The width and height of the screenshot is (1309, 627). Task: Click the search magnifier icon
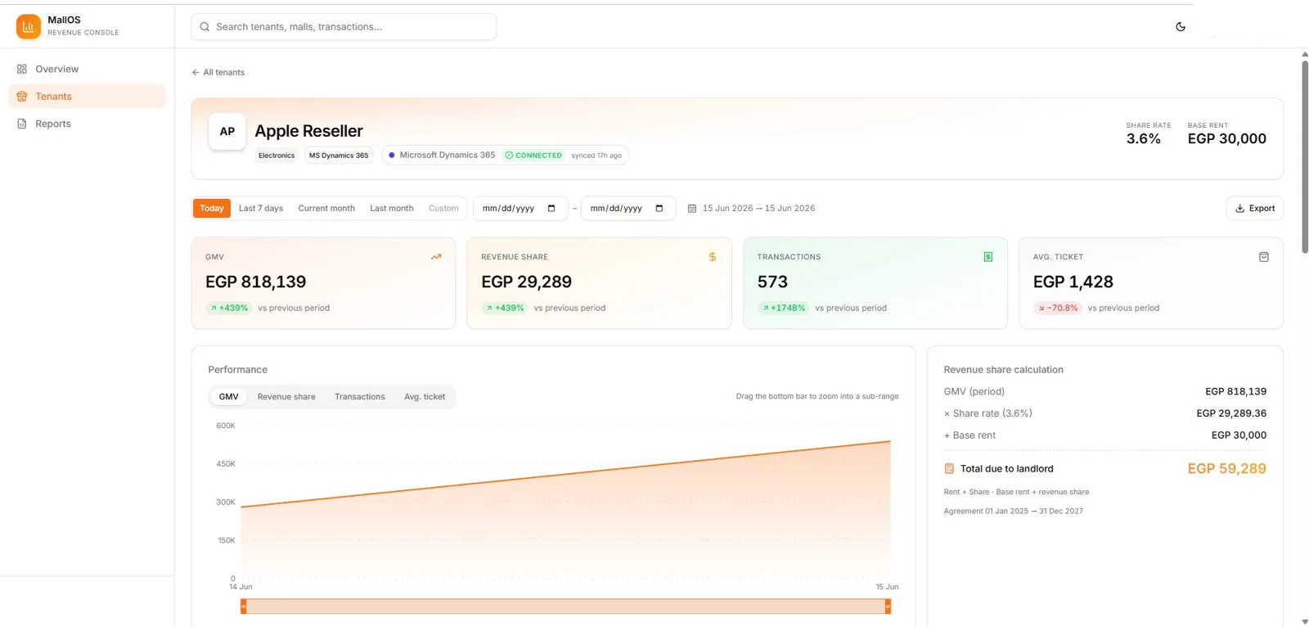pyautogui.click(x=205, y=26)
